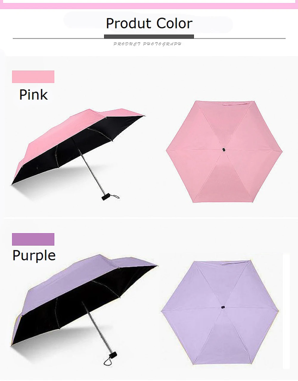This screenshot has width=298, height=381.
Task: Click the purple umbrella's black handle
Action: (113, 356)
